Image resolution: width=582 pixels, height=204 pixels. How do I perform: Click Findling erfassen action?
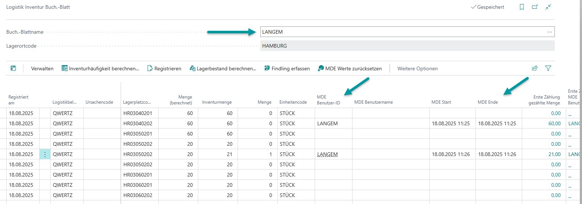point(287,68)
